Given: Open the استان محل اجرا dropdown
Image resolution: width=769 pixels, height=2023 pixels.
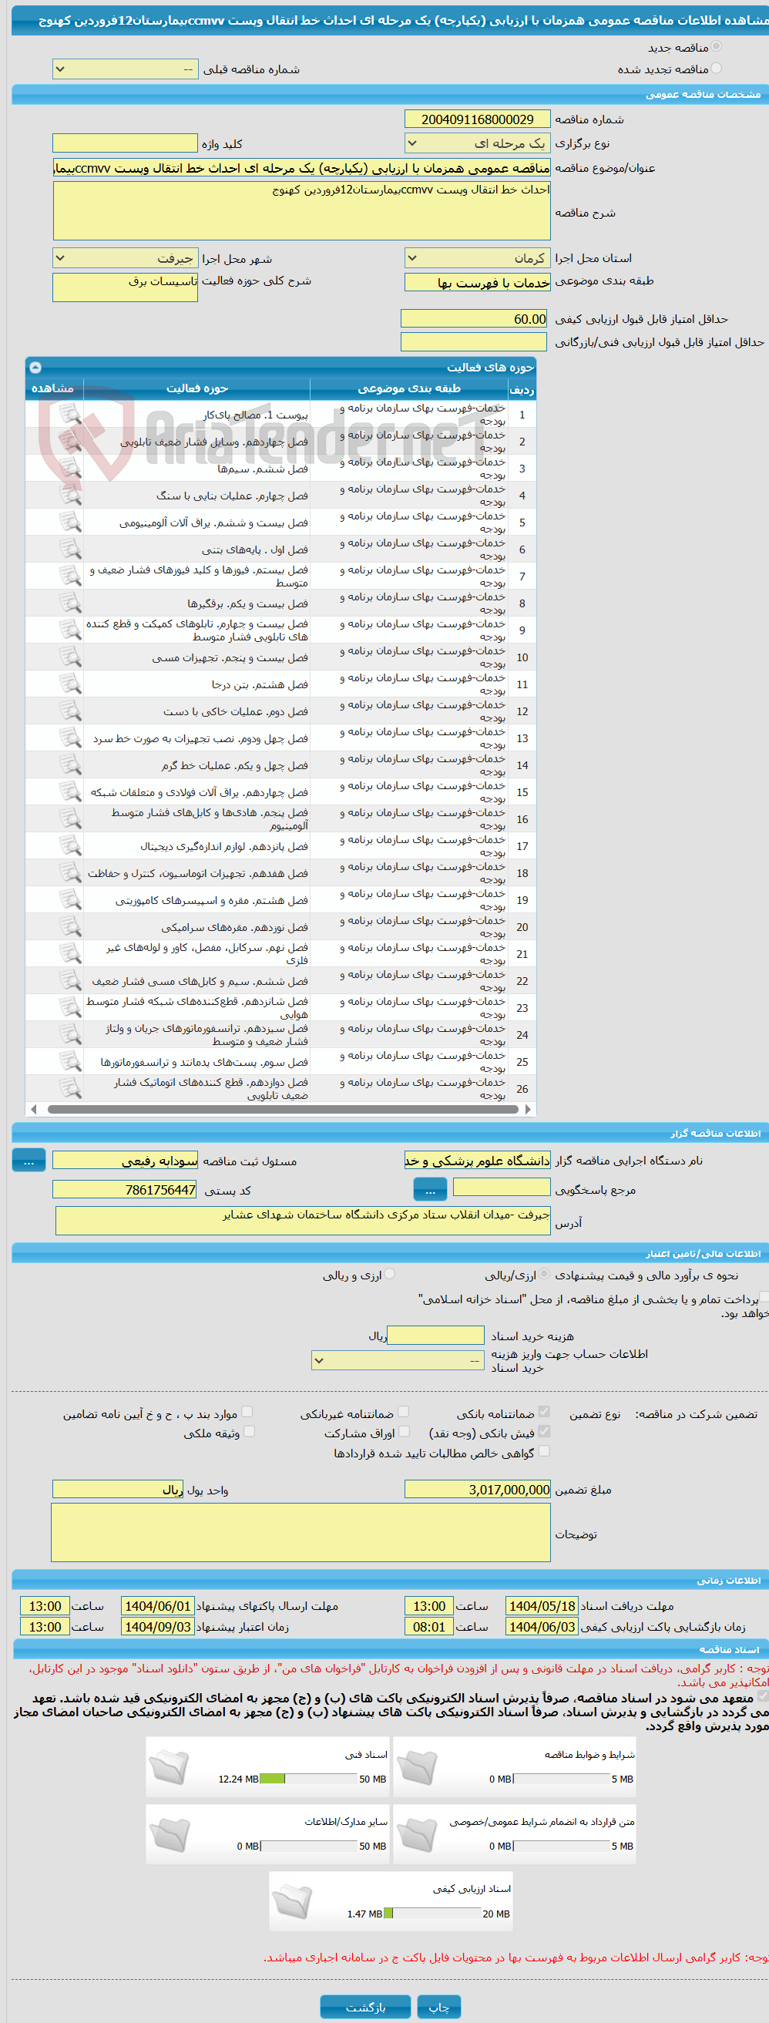Looking at the screenshot, I should (477, 257).
